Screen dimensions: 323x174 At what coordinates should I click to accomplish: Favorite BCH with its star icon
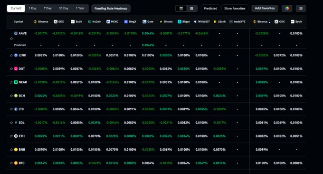coord(11,96)
